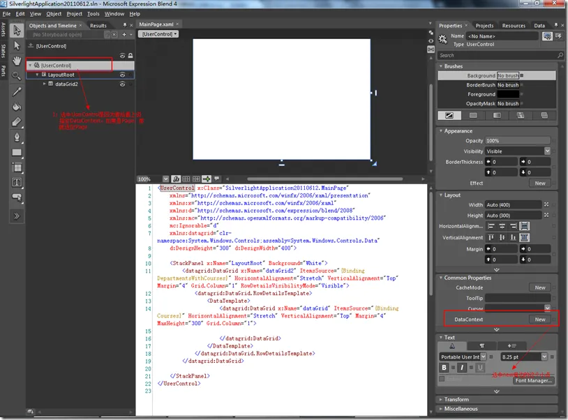Click the Font Manager button
This screenshot has width=568, height=420.
pyautogui.click(x=534, y=380)
